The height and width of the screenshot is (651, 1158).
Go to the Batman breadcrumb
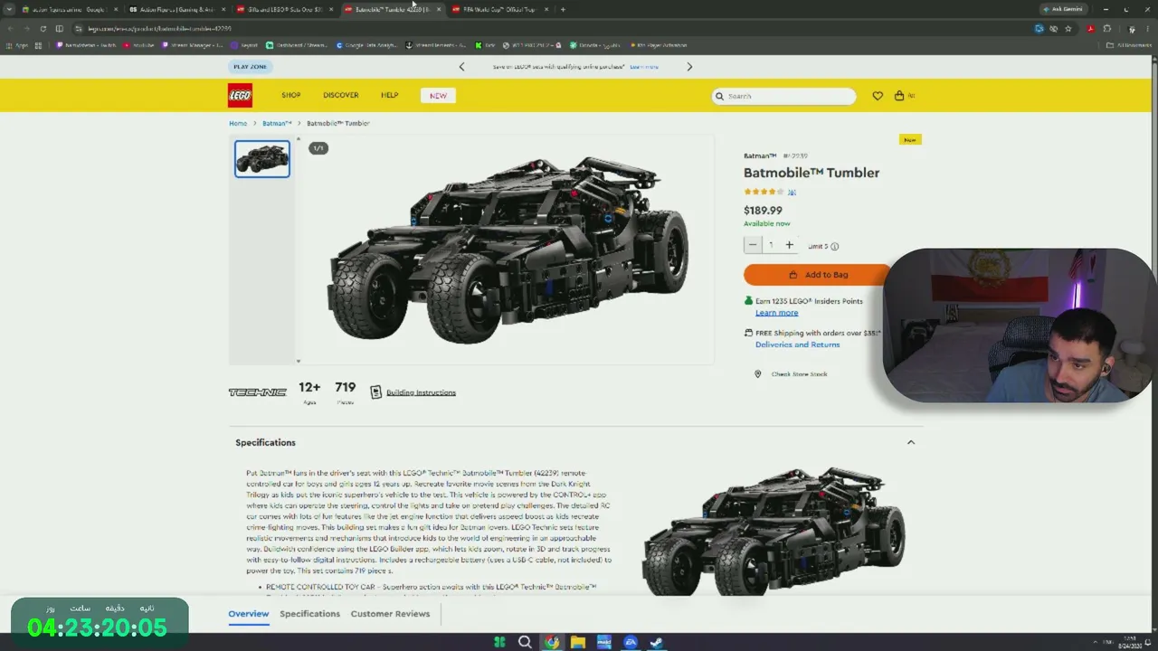coord(277,123)
